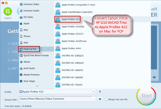Click the HD Video badge icon
161x109 pixels.
coord(21,18)
